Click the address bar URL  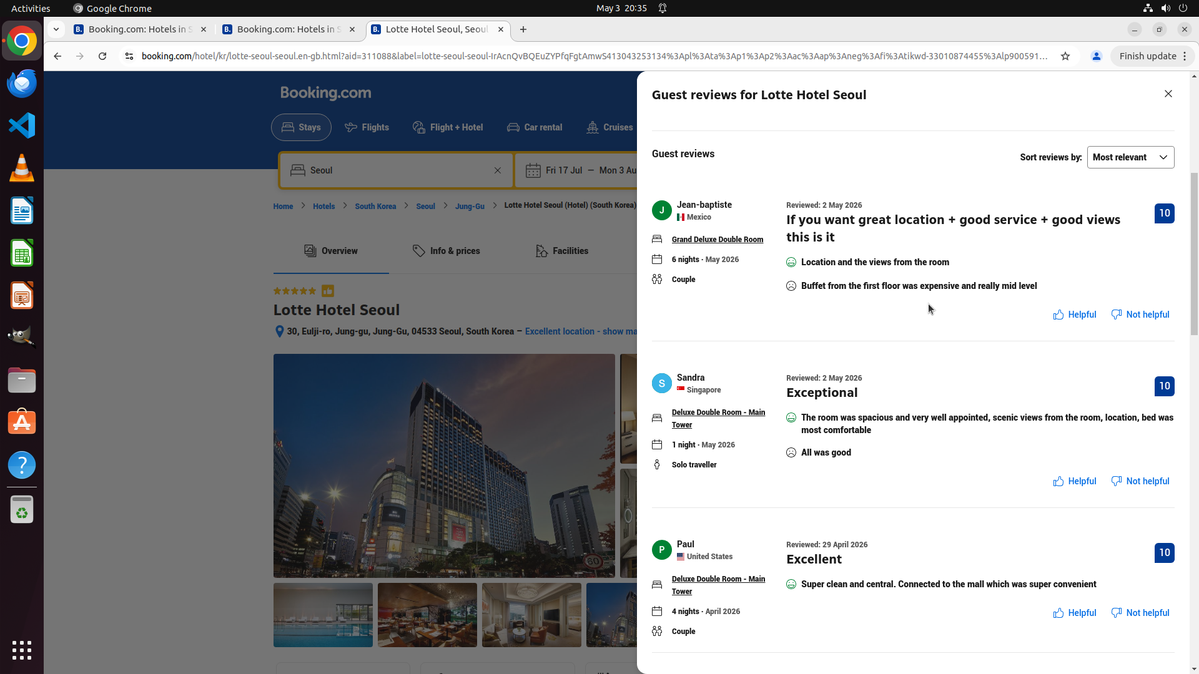tap(594, 56)
